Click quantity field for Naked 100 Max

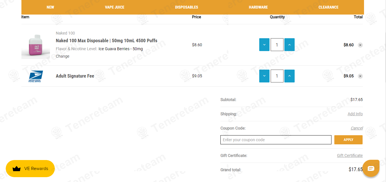click(277, 45)
